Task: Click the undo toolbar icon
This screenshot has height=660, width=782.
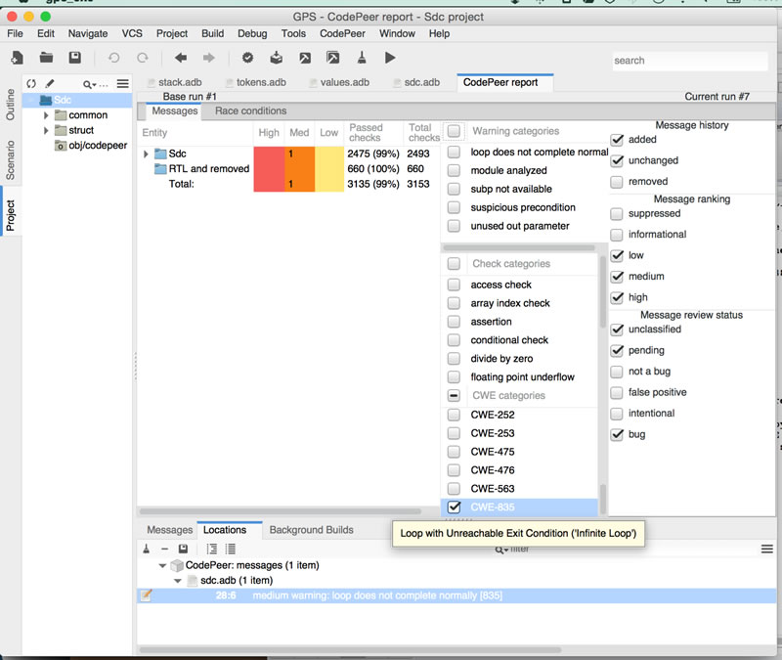Action: point(113,58)
